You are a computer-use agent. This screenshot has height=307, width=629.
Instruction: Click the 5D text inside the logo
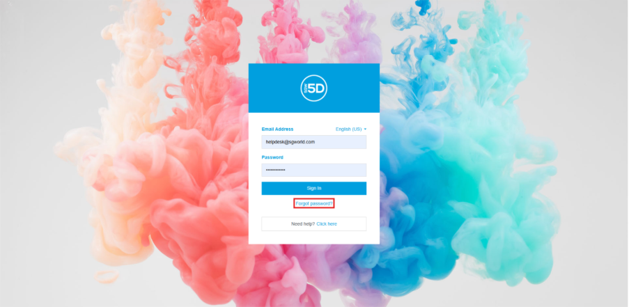[316, 88]
